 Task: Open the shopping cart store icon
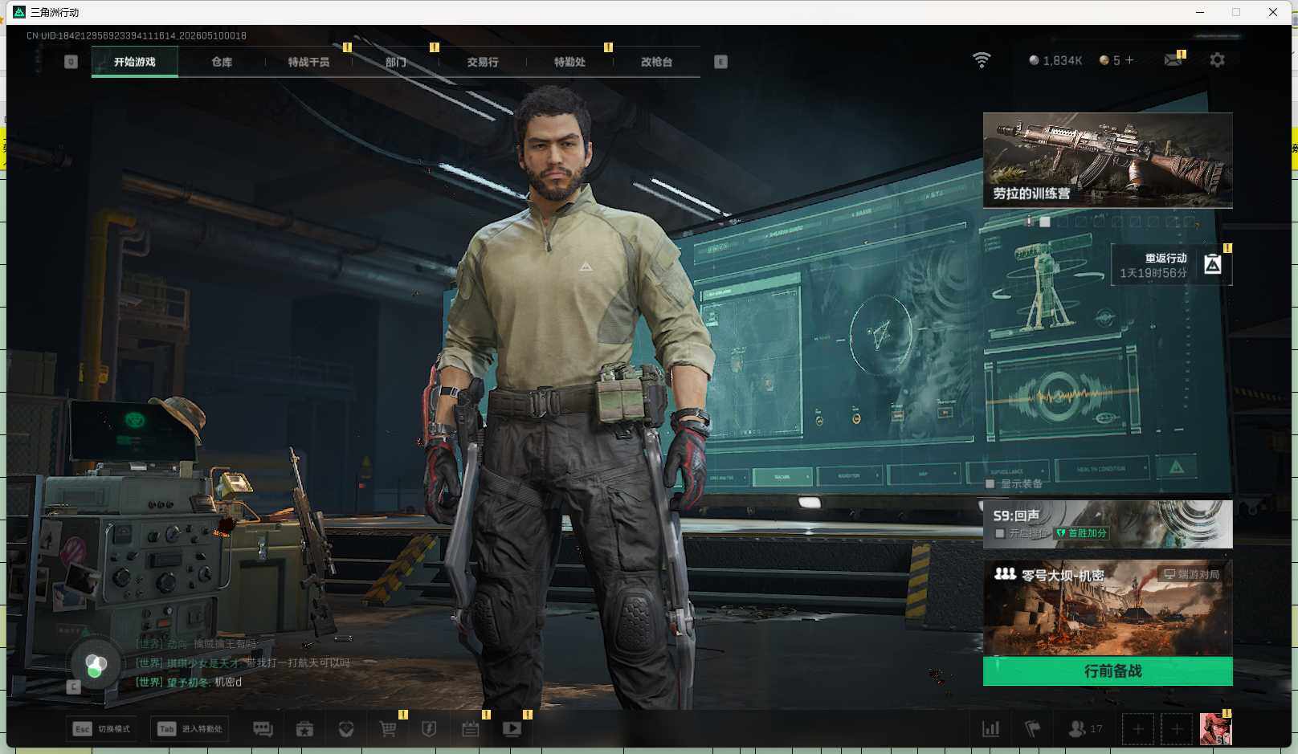pyautogui.click(x=388, y=729)
